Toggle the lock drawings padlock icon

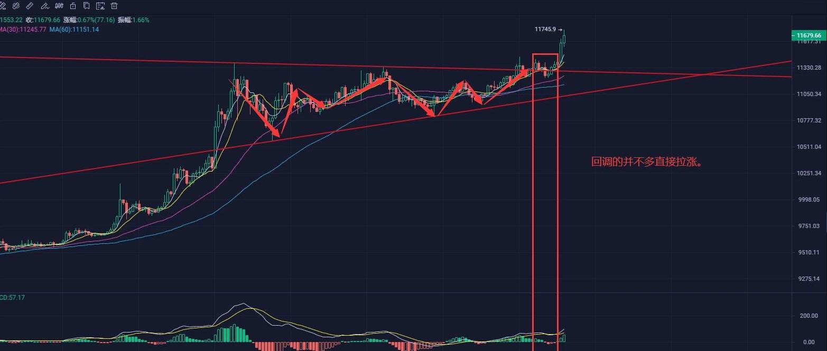72,6
